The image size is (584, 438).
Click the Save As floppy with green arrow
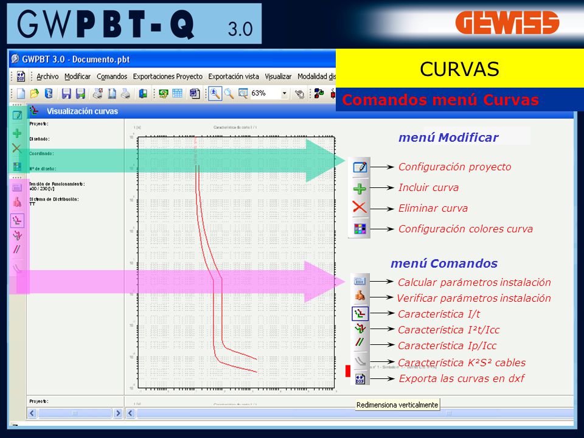80,93
